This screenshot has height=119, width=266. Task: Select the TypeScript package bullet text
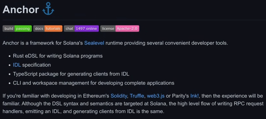71,74
